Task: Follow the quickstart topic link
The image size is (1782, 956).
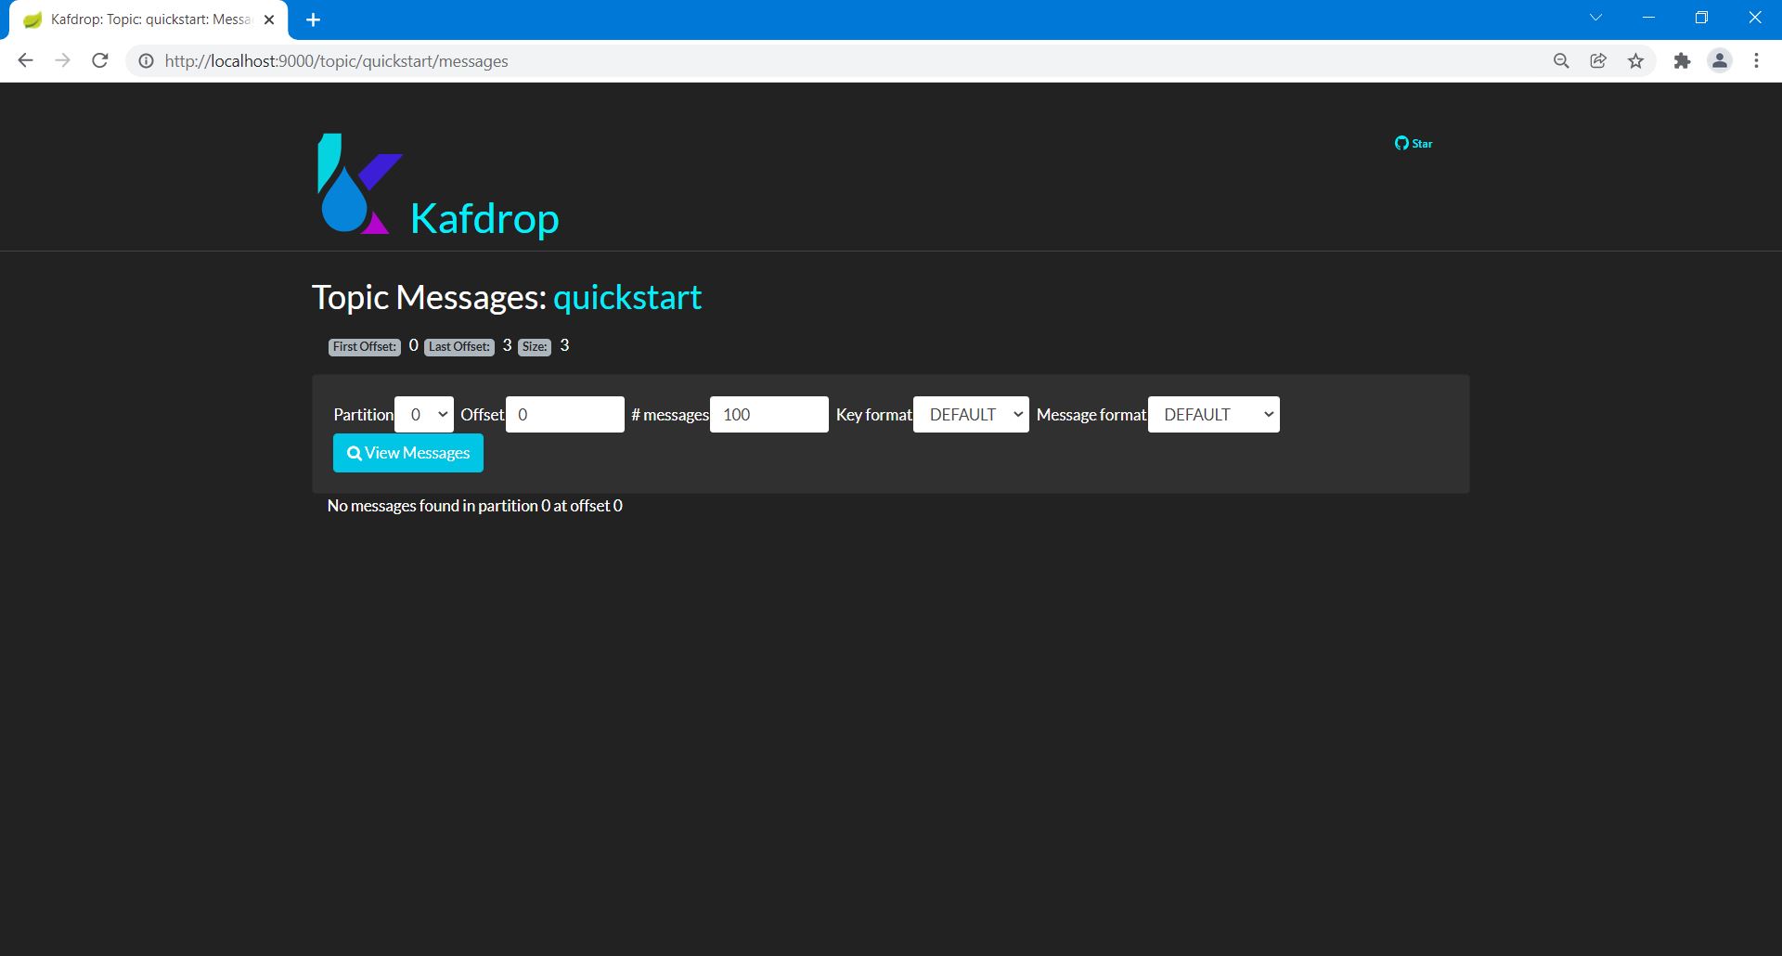Action: point(627,298)
